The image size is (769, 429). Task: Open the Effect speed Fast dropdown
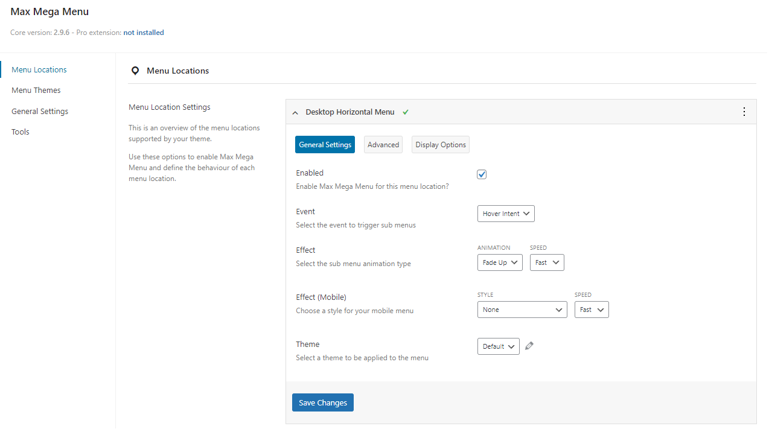point(546,262)
